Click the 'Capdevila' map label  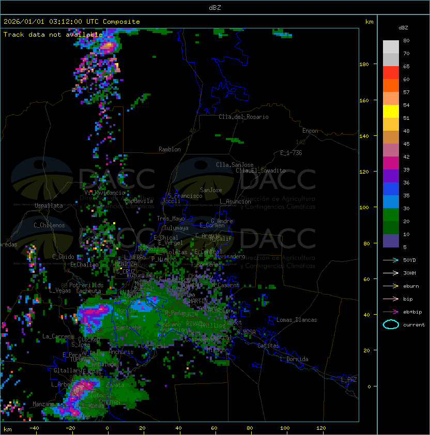pos(139,201)
